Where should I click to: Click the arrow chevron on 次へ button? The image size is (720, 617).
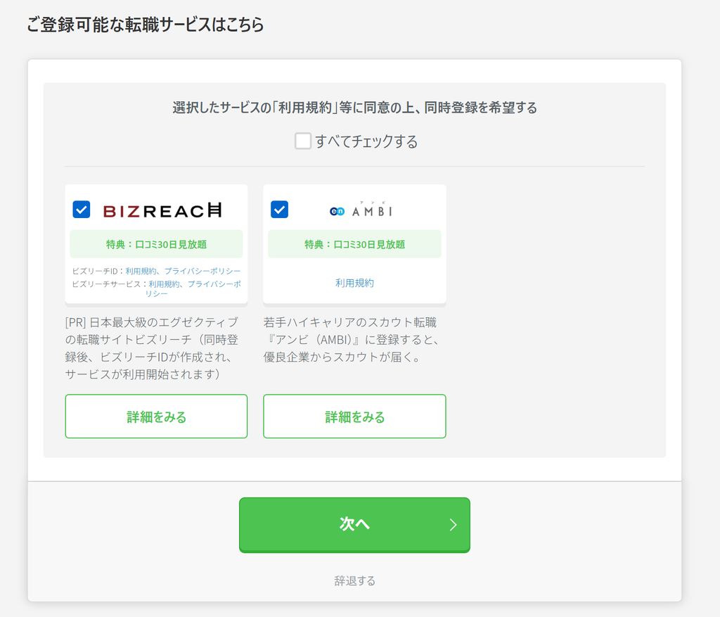tap(454, 525)
